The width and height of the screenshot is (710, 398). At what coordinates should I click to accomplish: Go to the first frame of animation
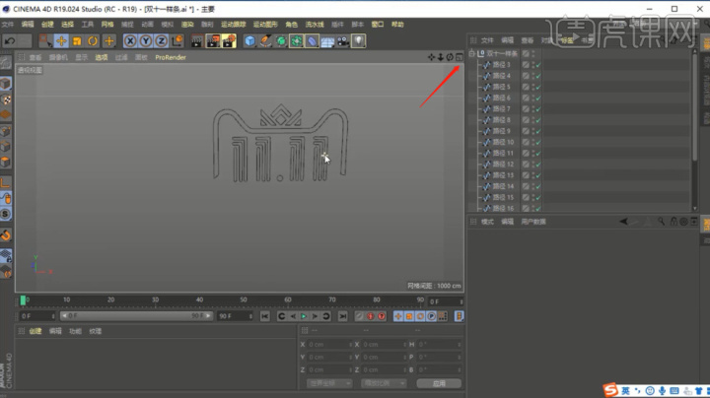[x=265, y=316]
